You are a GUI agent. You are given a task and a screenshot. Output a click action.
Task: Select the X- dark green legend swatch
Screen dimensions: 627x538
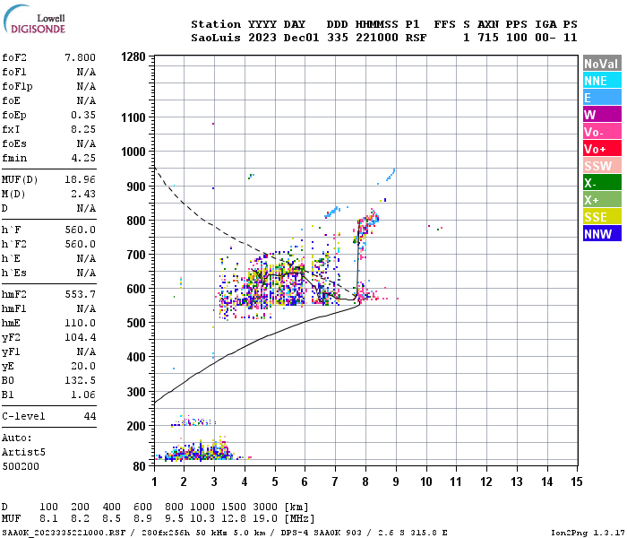point(602,183)
